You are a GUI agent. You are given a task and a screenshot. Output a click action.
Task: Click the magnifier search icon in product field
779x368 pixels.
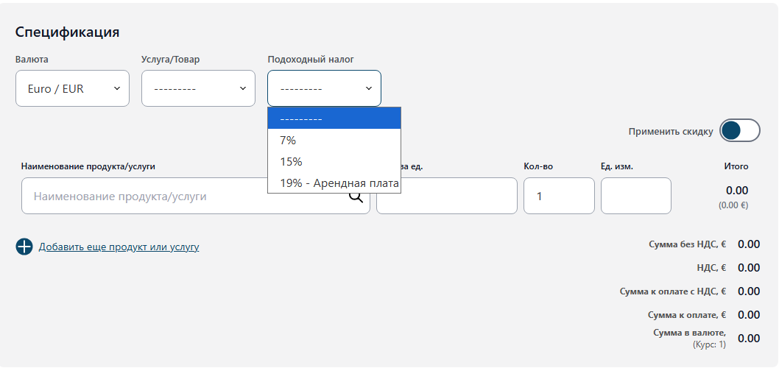click(x=356, y=197)
